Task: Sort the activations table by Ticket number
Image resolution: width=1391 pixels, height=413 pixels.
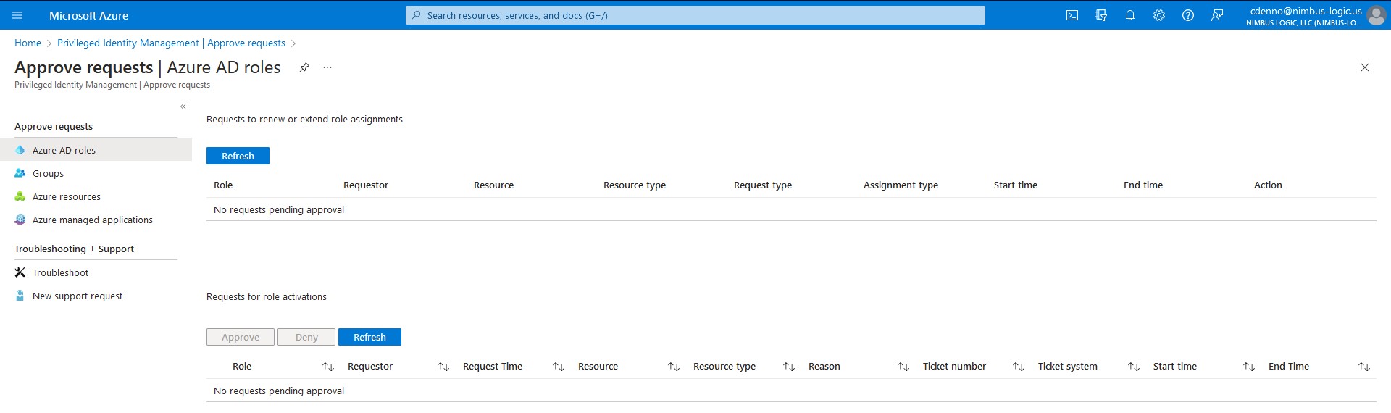Action: 1019,367
